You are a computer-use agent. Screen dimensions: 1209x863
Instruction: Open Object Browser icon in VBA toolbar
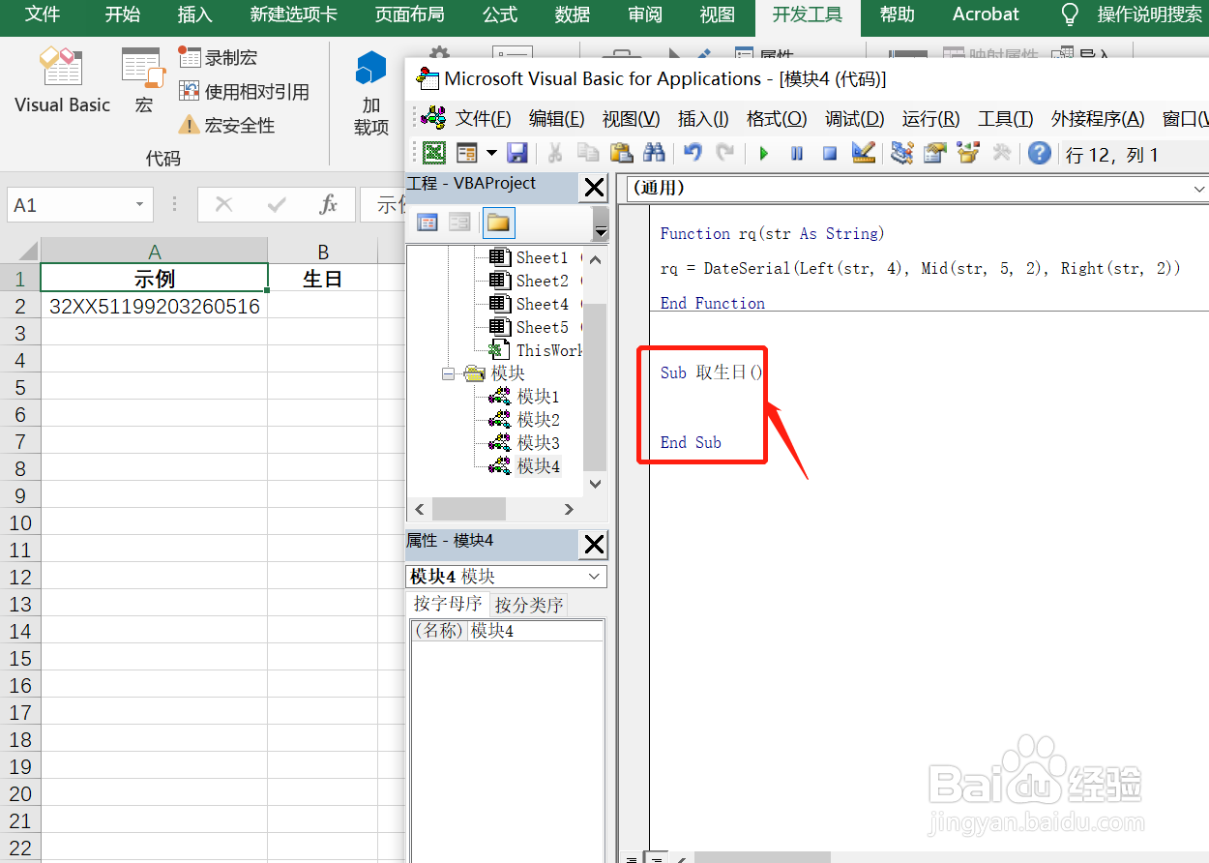[x=968, y=153]
